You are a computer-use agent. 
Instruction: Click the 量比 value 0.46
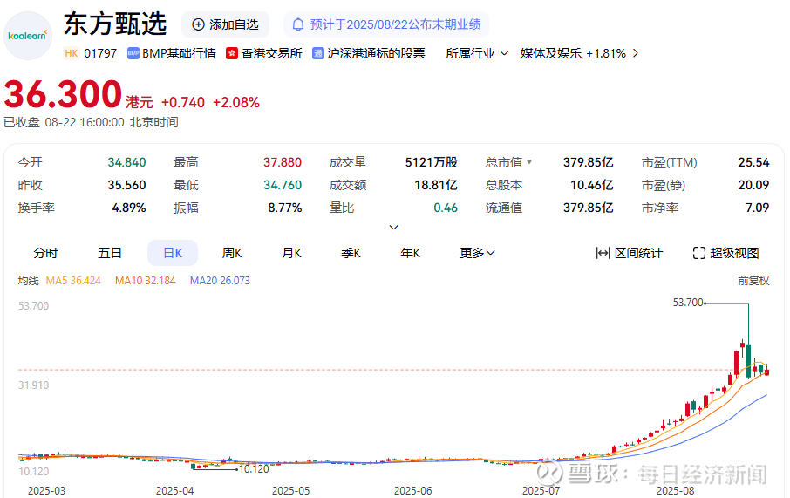point(446,208)
